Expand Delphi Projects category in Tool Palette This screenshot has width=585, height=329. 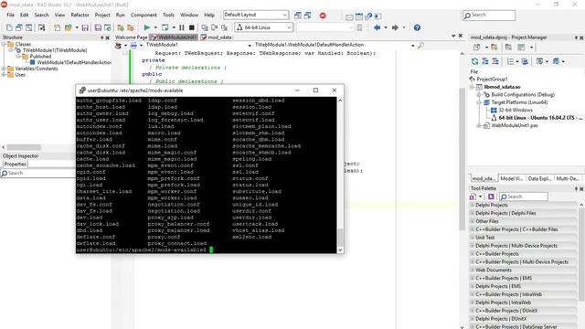click(x=473, y=205)
